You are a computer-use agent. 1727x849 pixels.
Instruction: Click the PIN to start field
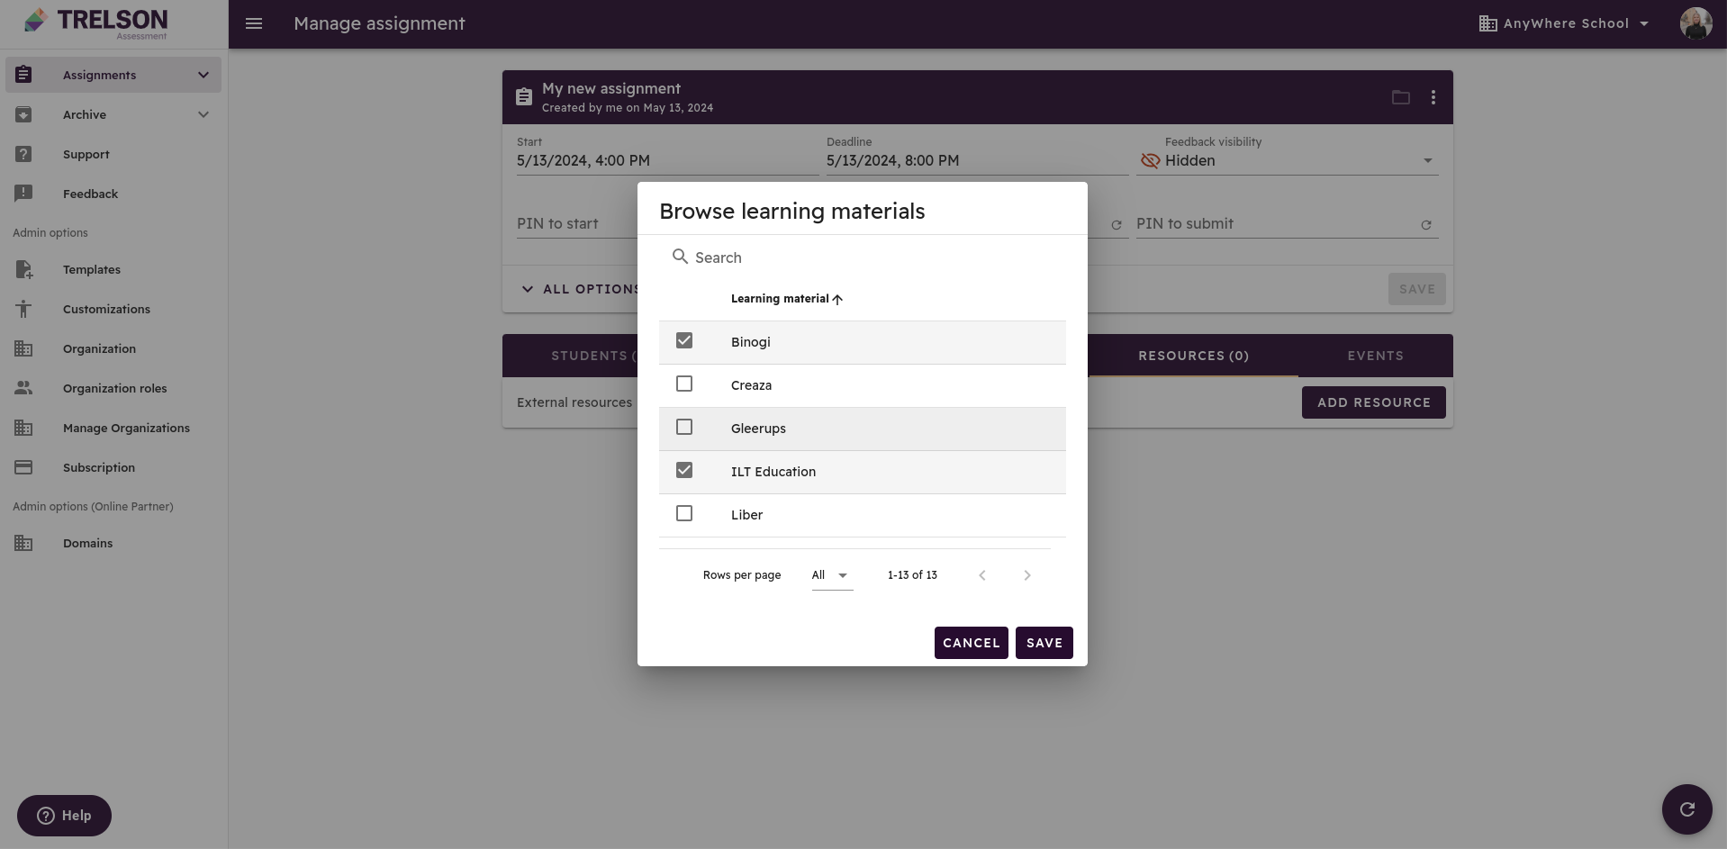[x=577, y=223]
